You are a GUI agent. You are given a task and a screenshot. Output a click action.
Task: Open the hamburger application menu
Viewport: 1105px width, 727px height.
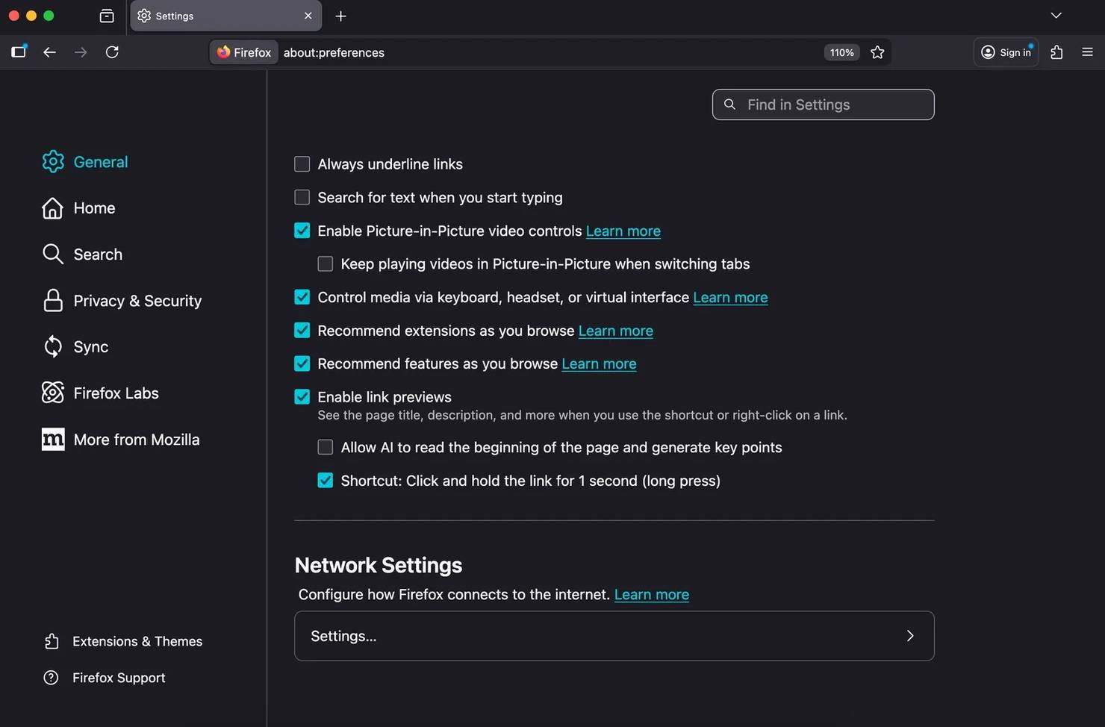point(1087,52)
